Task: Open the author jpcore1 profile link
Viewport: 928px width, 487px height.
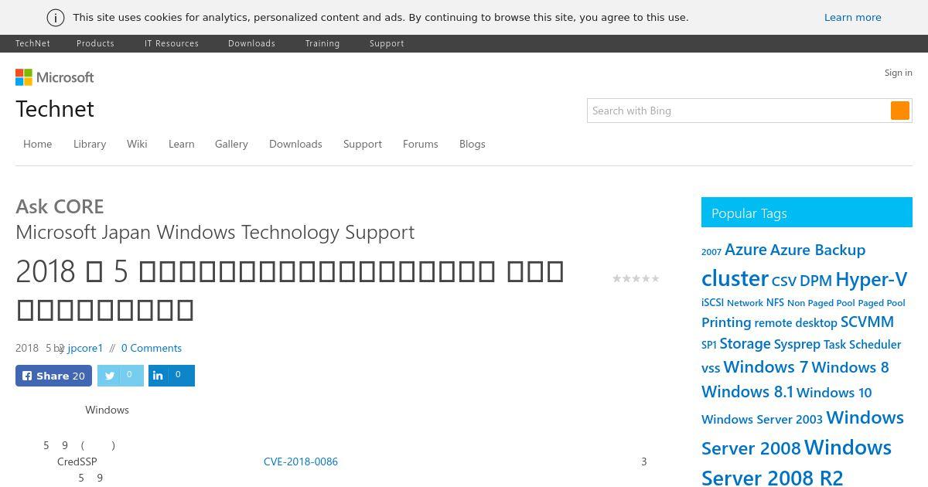Action: 85,348
